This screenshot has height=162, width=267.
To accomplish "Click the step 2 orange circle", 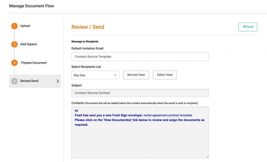I will pos(15,44).
